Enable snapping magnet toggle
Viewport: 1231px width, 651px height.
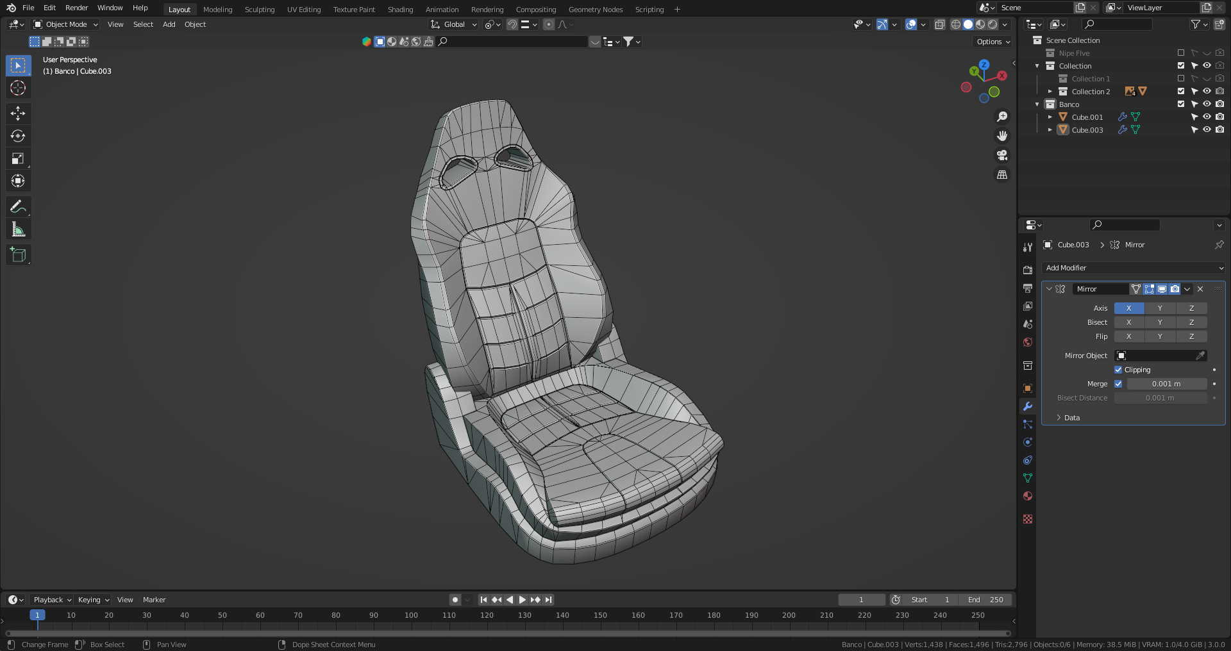tap(512, 24)
